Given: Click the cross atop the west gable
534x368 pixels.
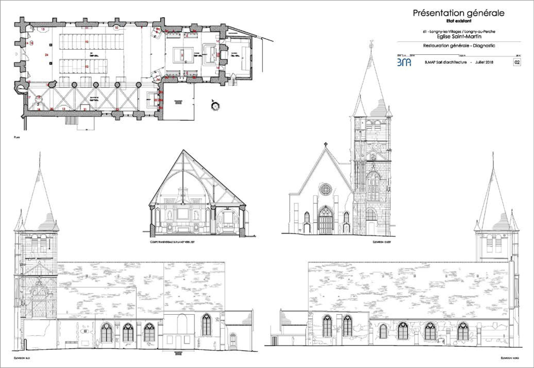Looking at the screenshot, I should pyautogui.click(x=326, y=144).
